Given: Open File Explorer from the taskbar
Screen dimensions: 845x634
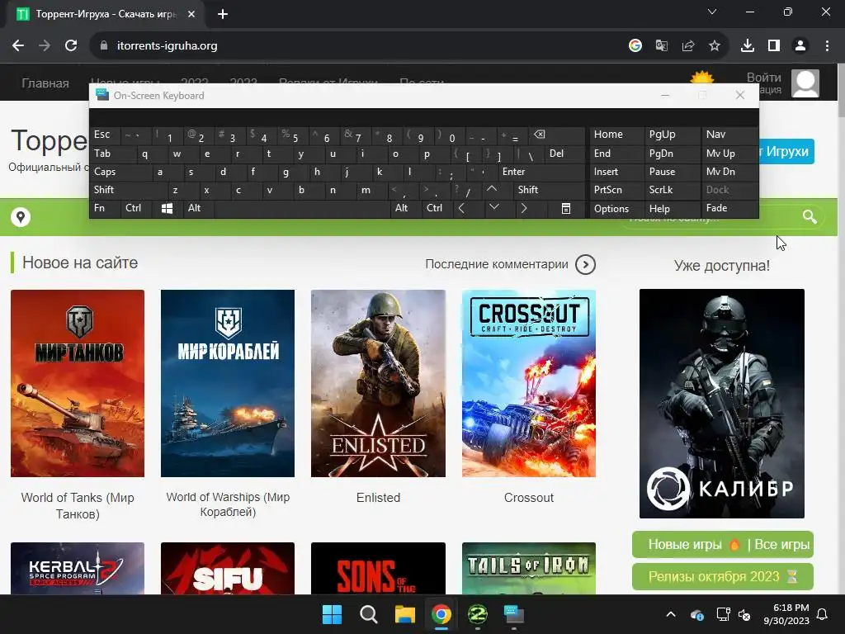Looking at the screenshot, I should point(404,614).
